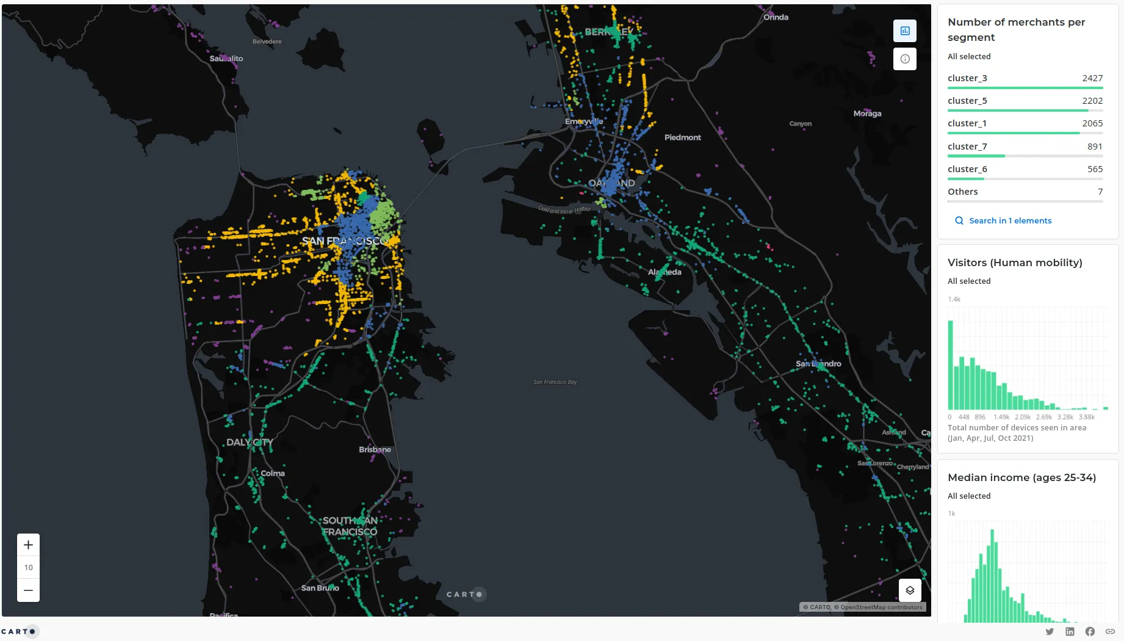Copy the map link icon
1124x641 pixels.
pos(1110,631)
